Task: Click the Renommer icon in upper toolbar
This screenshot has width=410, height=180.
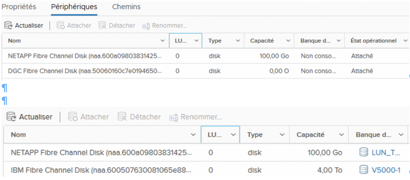Action: point(145,26)
